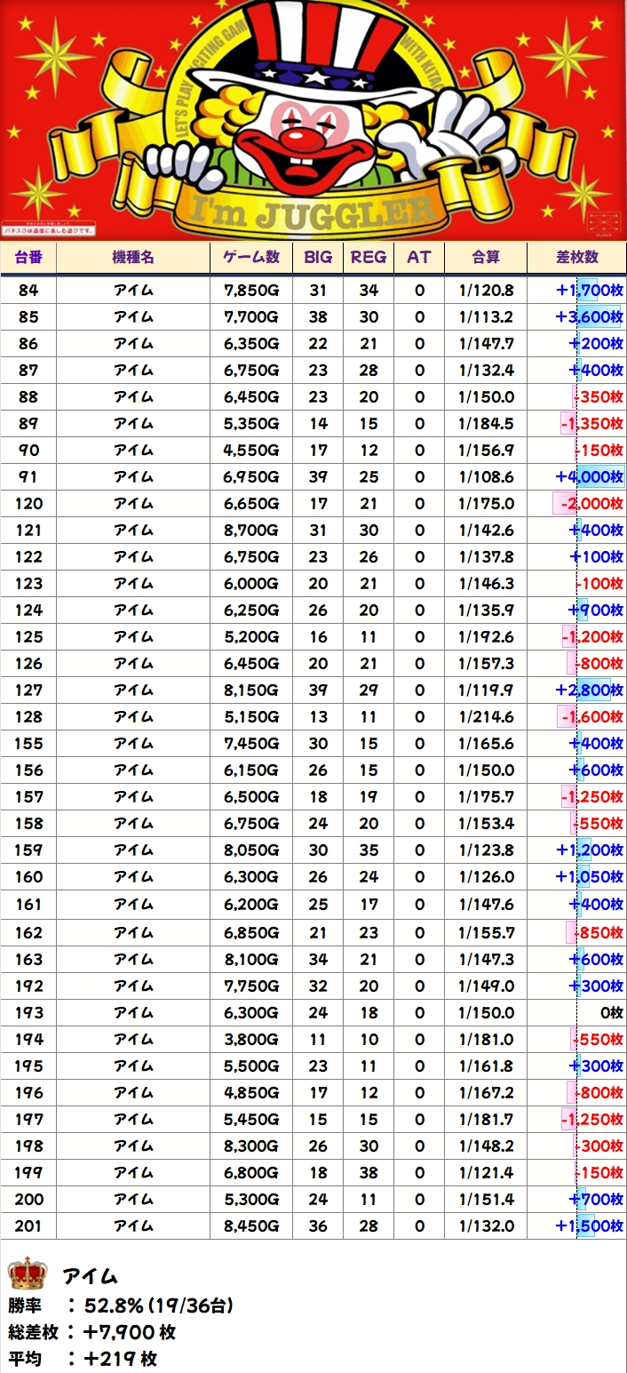Click the clown's waving white glove
This screenshot has height=1373, width=627.
point(463,133)
